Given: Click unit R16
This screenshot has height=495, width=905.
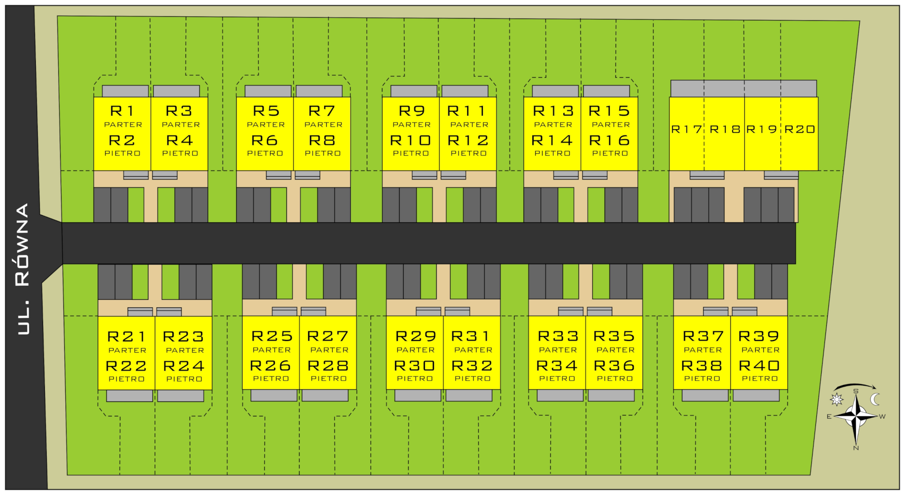Looking at the screenshot, I should [610, 140].
